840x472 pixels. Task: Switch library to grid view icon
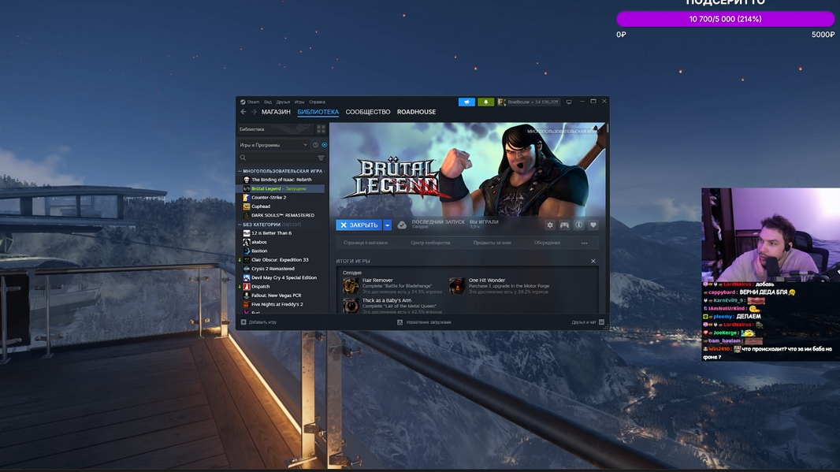pos(321,129)
